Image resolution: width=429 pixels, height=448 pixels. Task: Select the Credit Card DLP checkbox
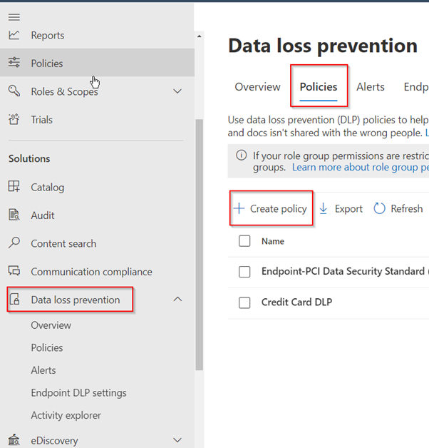point(244,302)
